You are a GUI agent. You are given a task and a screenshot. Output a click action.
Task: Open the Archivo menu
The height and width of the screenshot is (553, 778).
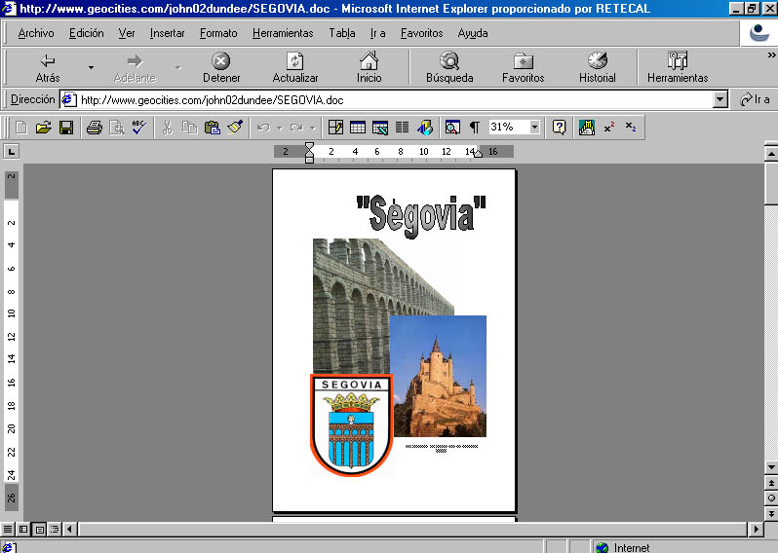36,33
